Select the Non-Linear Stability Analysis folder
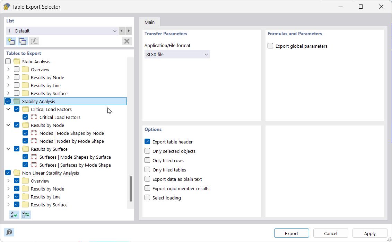Image resolution: width=392 pixels, height=242 pixels. pos(50,173)
